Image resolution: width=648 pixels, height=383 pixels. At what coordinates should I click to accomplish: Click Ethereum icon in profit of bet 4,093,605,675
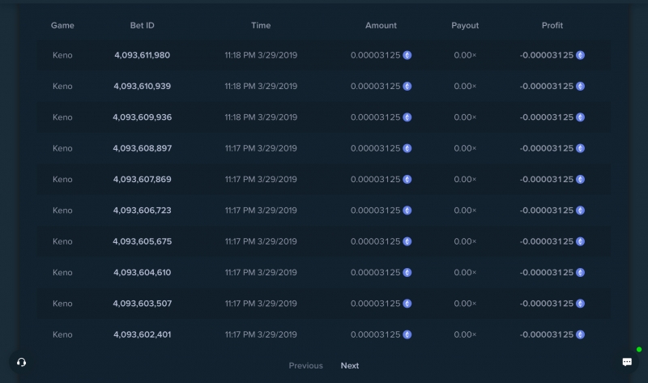pos(580,241)
